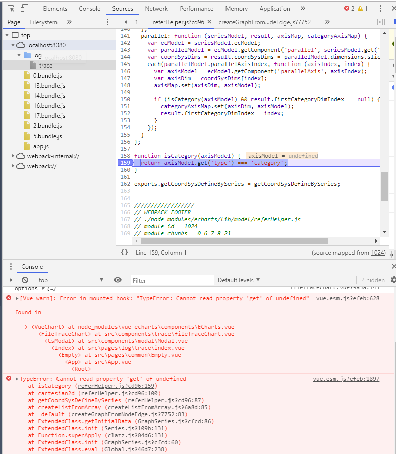Screen dimensions: 396x454
Task: Open the console settings gear icon
Action: point(393,280)
